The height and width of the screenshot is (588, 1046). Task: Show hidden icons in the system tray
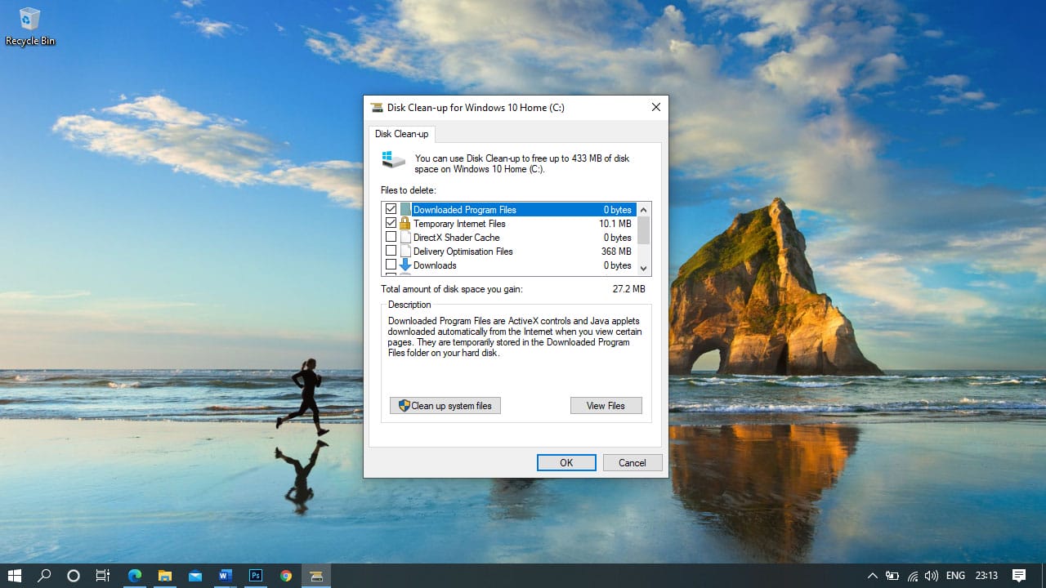[872, 576]
